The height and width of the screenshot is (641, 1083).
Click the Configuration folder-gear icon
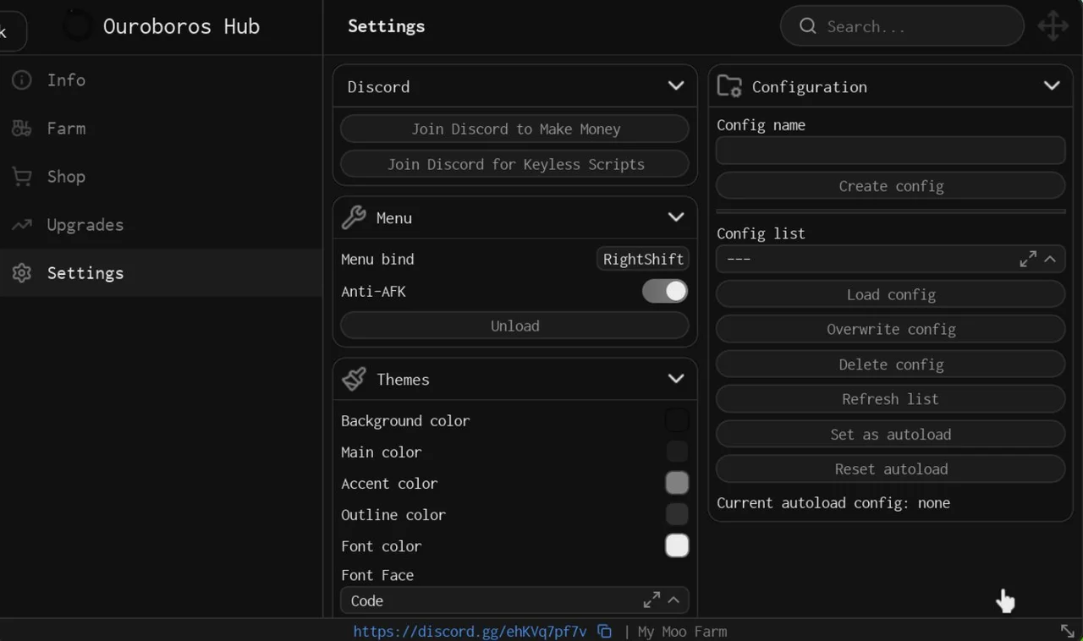pos(729,86)
